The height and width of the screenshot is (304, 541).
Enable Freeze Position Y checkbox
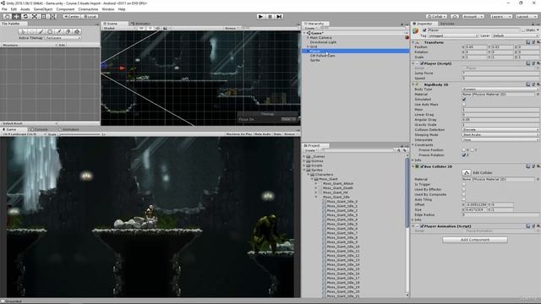coord(473,150)
